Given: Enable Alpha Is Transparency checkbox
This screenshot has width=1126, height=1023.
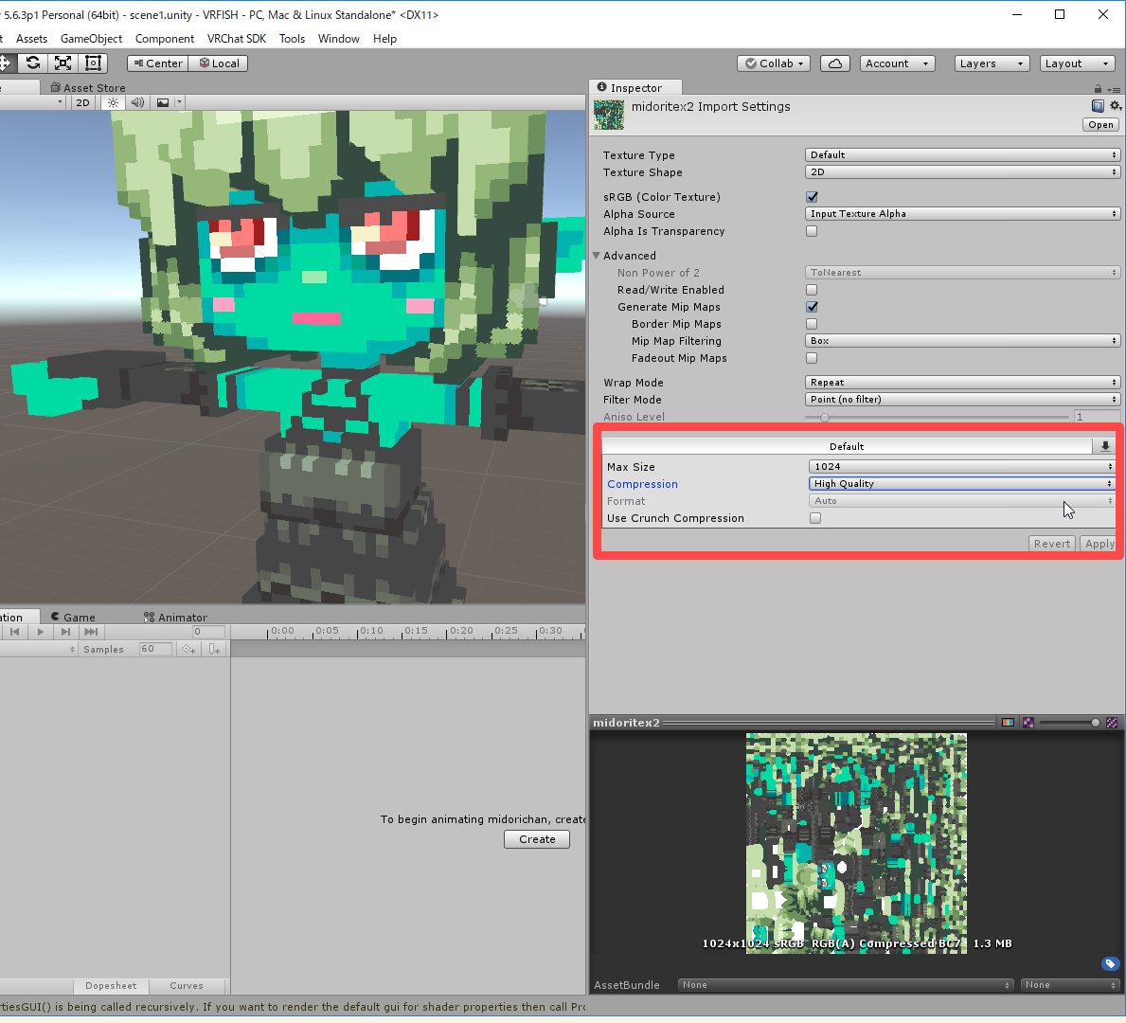Looking at the screenshot, I should click(x=812, y=231).
